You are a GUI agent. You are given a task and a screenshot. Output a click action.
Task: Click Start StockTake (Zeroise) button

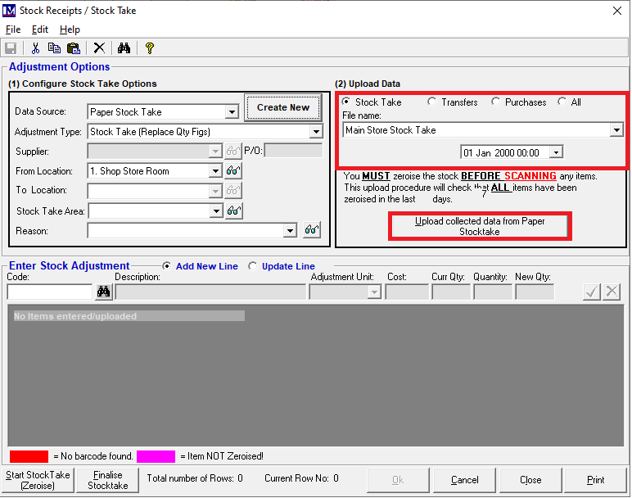coord(38,480)
